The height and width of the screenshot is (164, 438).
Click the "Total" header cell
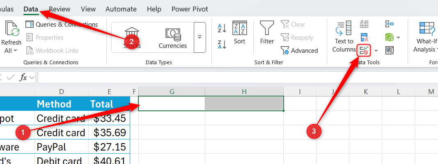pyautogui.click(x=109, y=104)
